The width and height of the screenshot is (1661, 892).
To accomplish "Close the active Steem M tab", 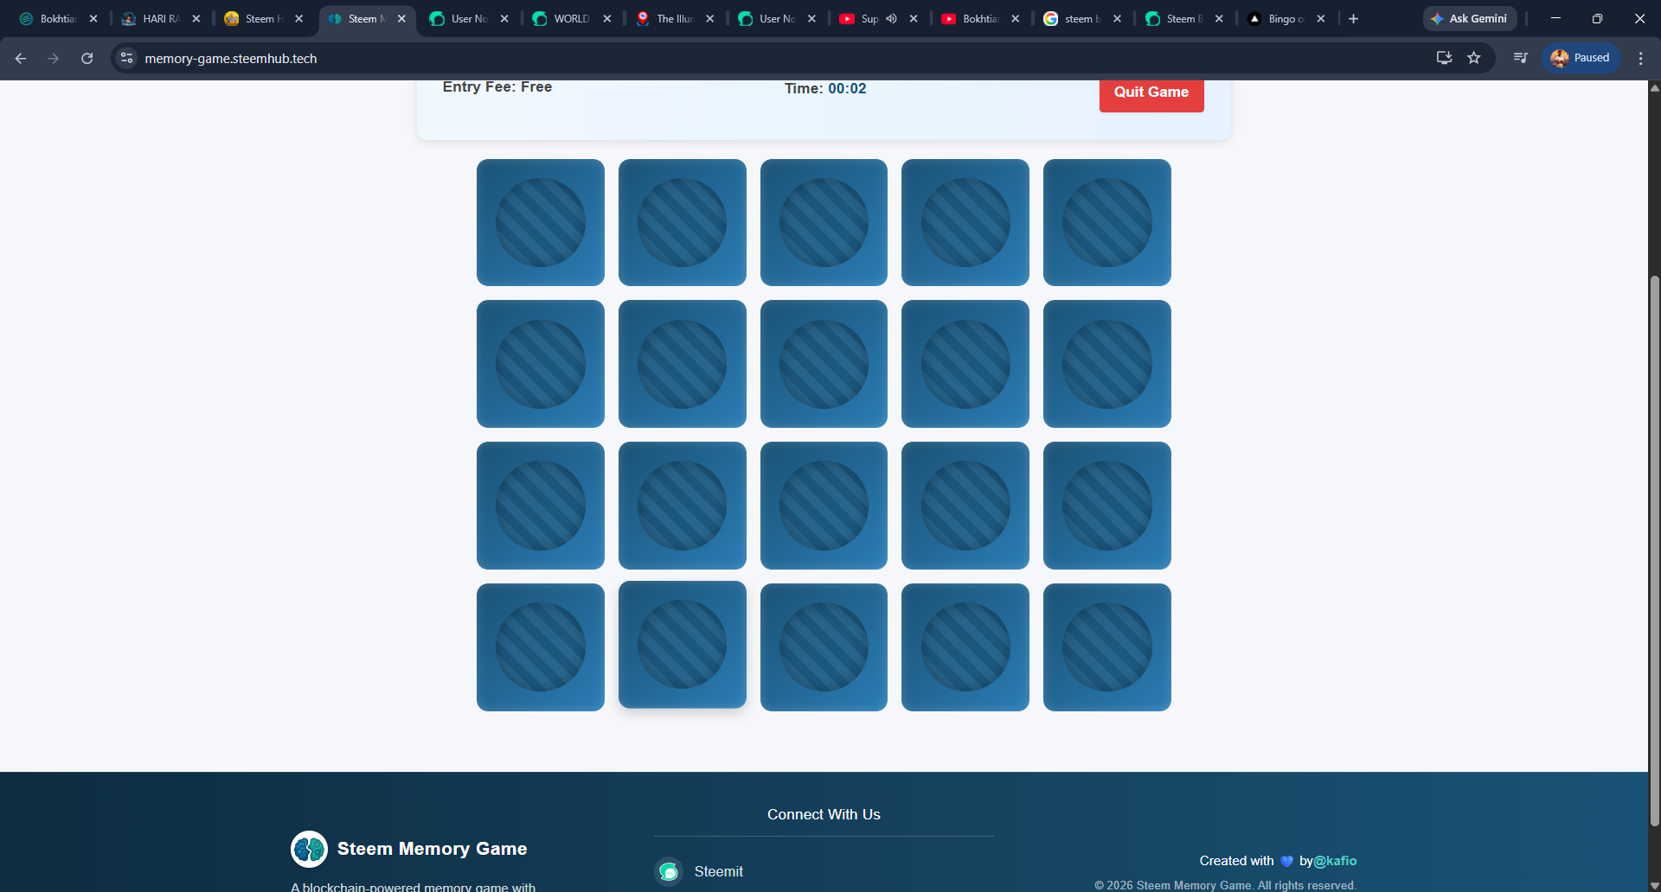I will (x=401, y=18).
